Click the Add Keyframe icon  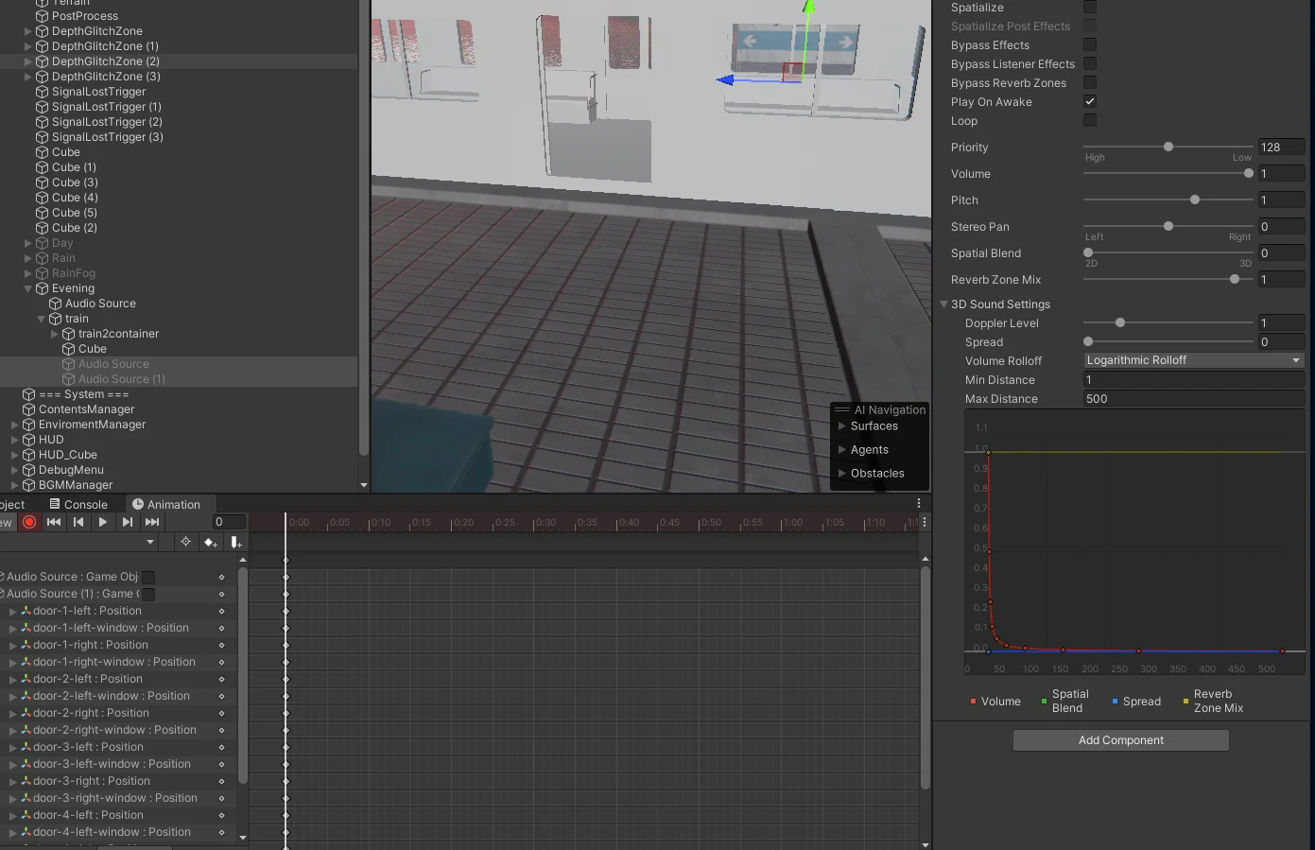(x=210, y=542)
